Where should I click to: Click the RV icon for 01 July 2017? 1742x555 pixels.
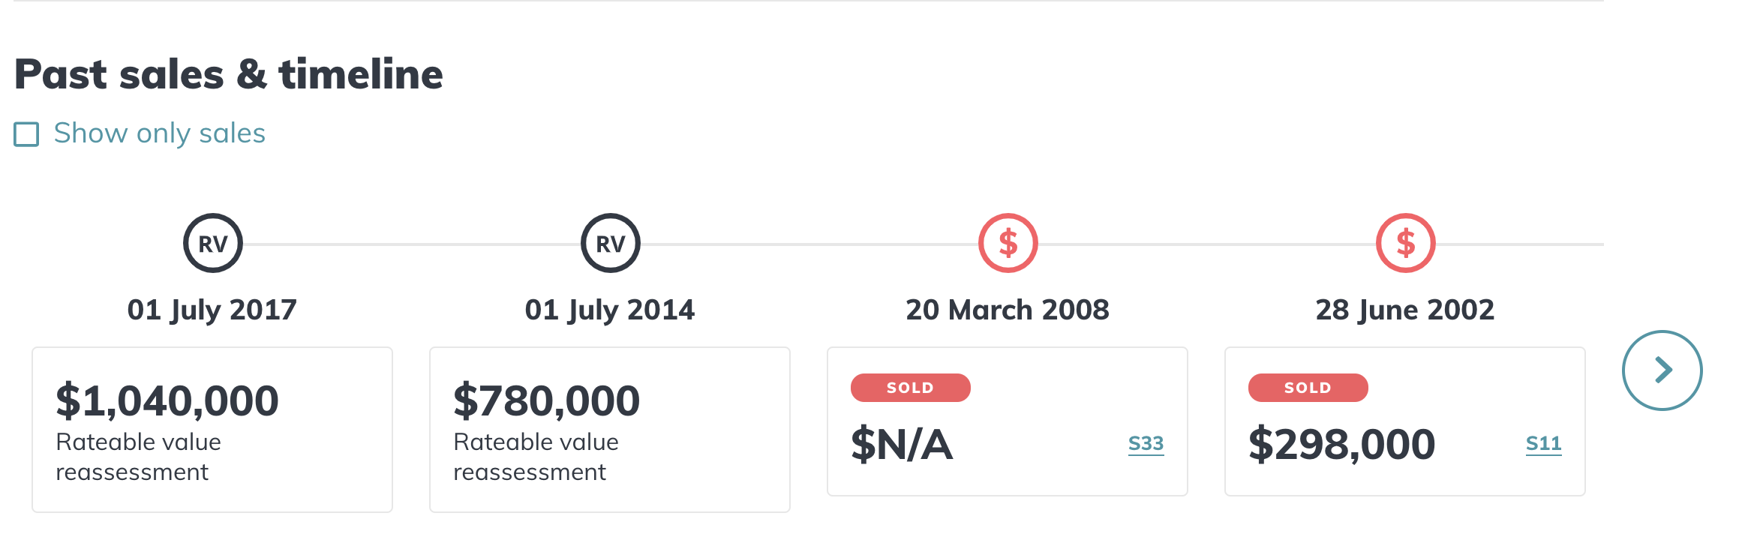point(213,244)
